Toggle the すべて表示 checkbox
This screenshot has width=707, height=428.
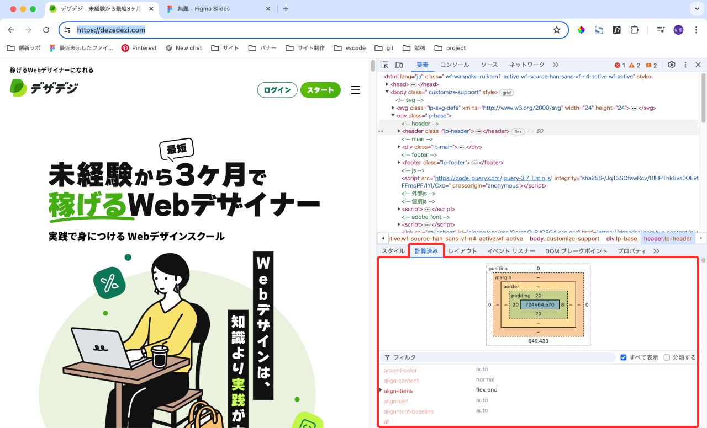pyautogui.click(x=624, y=357)
